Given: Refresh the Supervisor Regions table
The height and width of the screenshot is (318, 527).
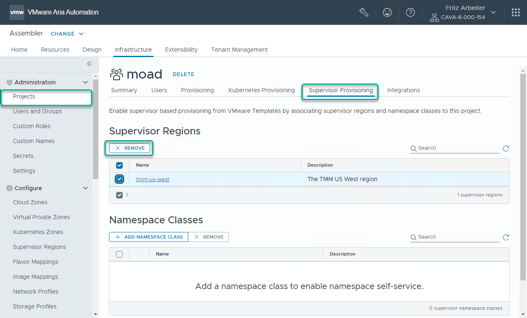Looking at the screenshot, I should point(506,148).
